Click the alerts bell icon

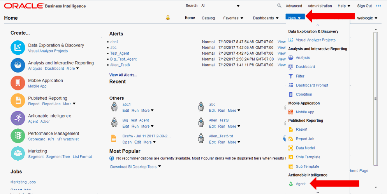(x=168, y=18)
